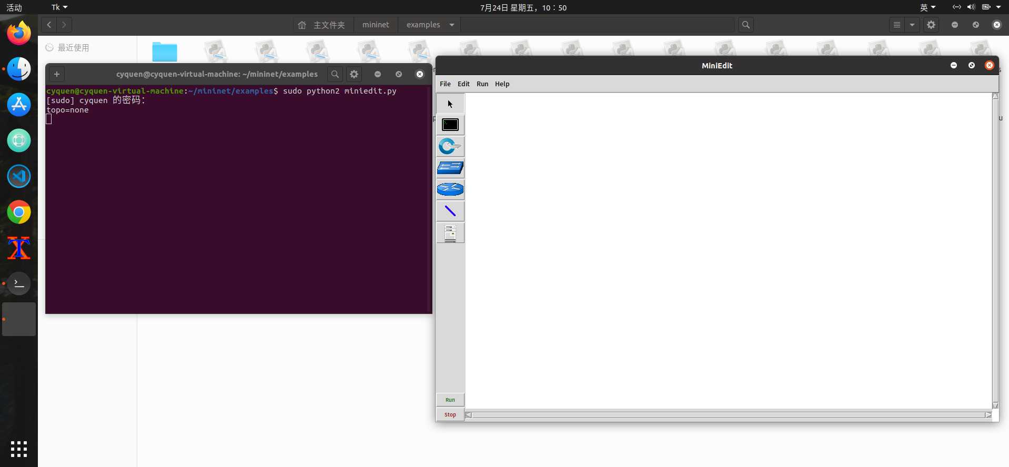Open a new terminal tab with plus button
This screenshot has height=467, width=1009.
57,74
